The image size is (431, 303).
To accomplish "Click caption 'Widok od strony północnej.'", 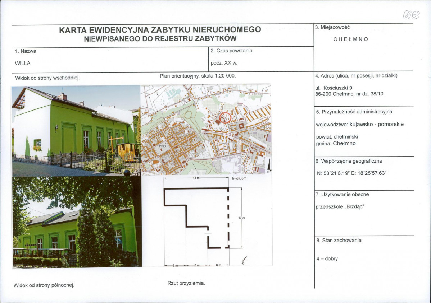I will [x=44, y=285].
